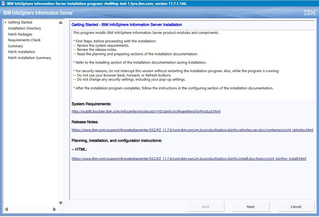This screenshot has width=319, height=217.
Task: Select the Patch Installation step
Action: 22,52
